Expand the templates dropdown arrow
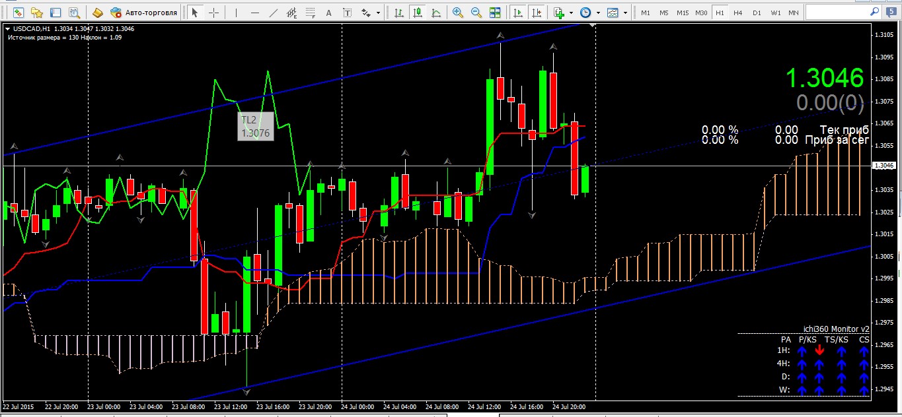This screenshot has height=417, width=902. [x=624, y=13]
